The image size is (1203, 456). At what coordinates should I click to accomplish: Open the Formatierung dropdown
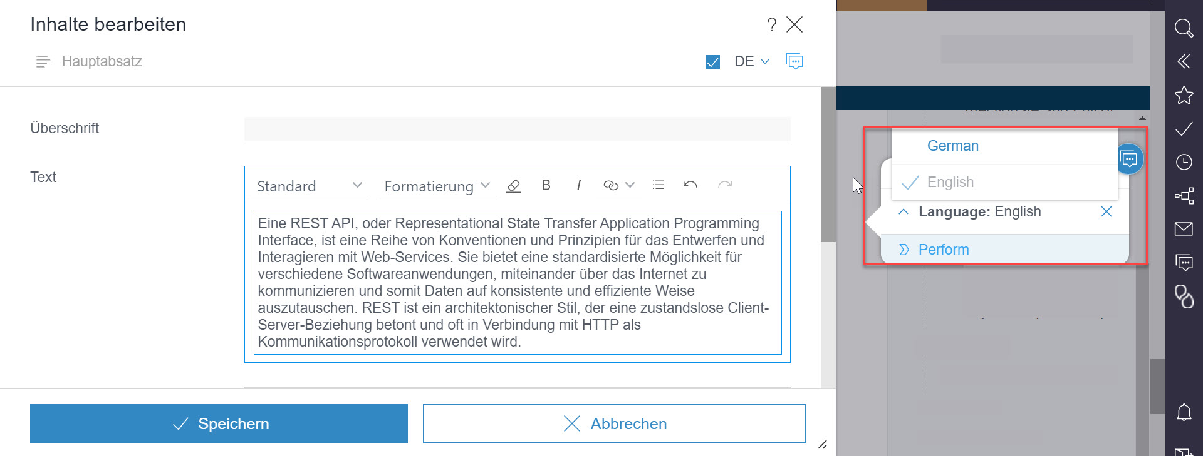437,186
